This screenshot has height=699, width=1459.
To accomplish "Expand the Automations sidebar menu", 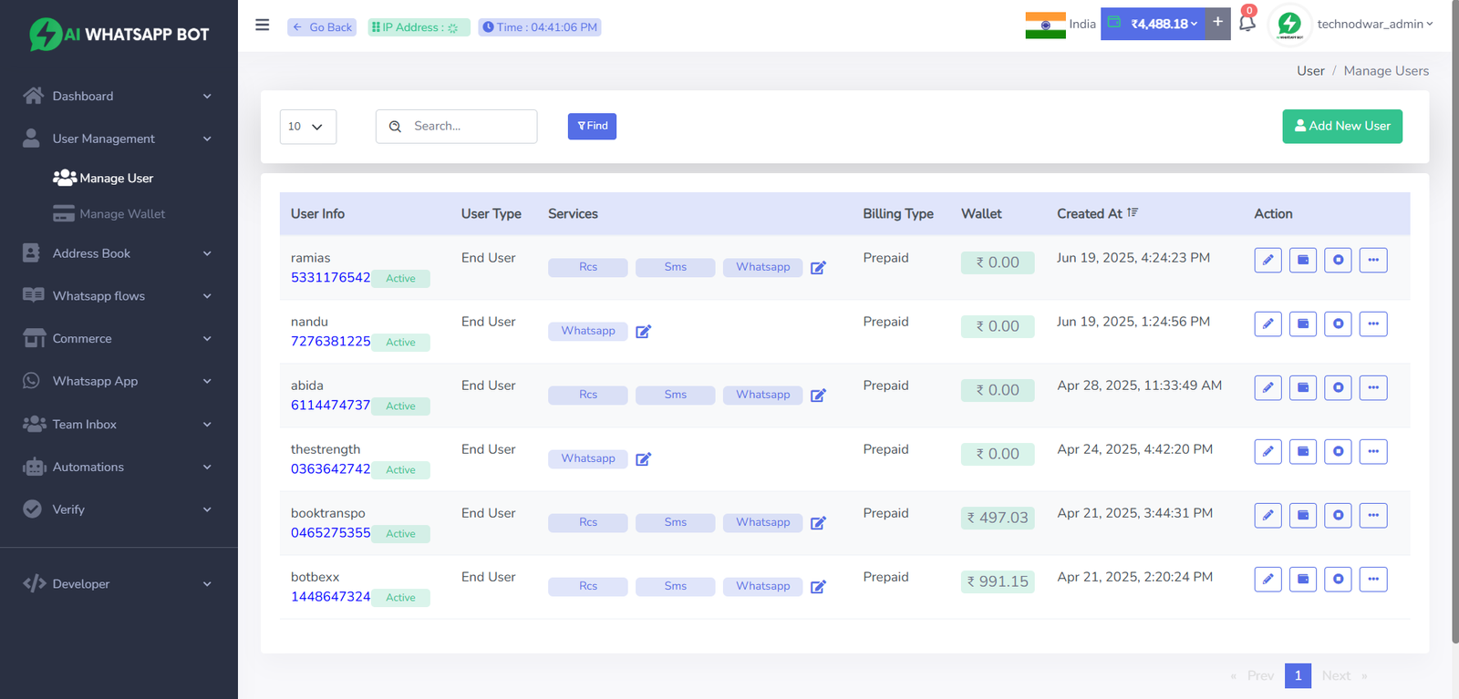I will [119, 467].
